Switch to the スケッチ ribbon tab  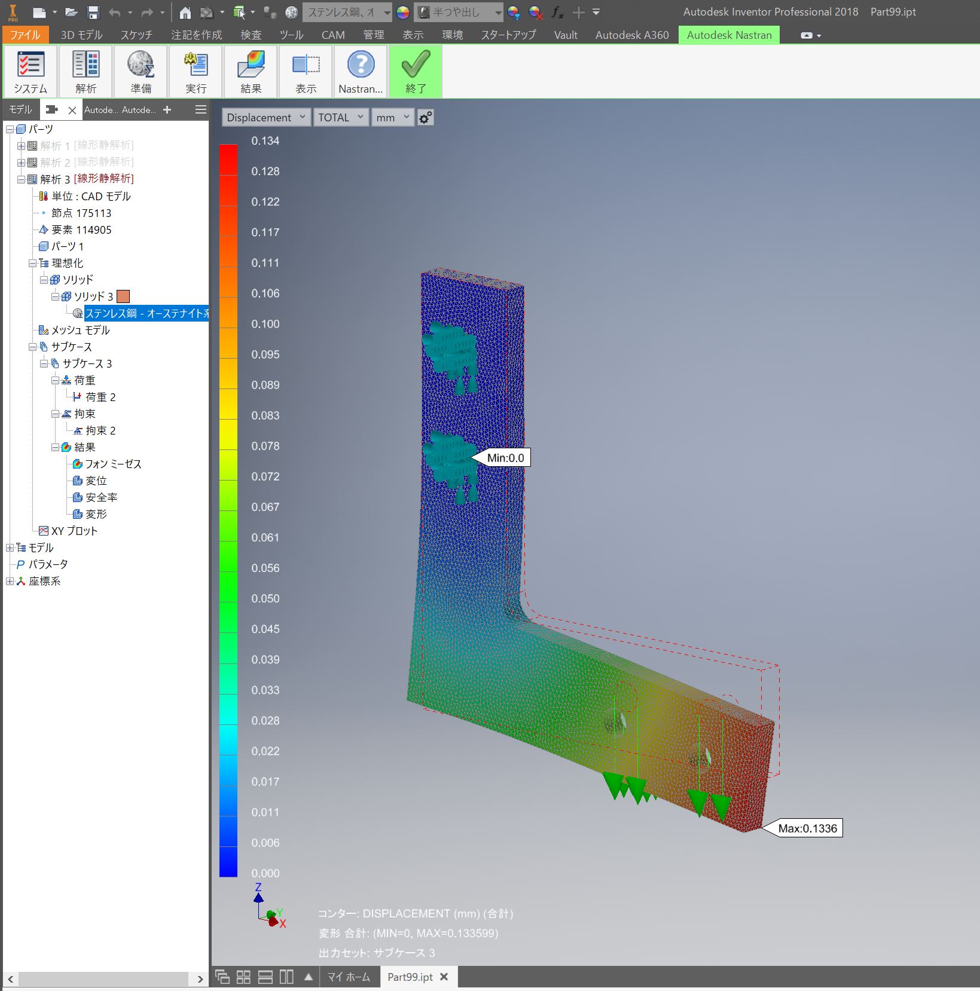pos(136,35)
